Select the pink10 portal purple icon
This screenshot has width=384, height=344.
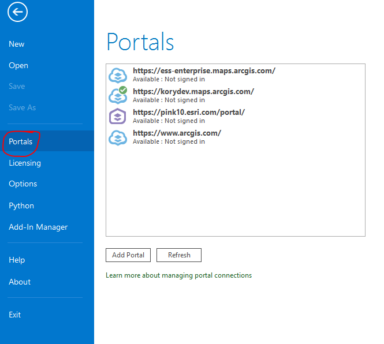[118, 116]
